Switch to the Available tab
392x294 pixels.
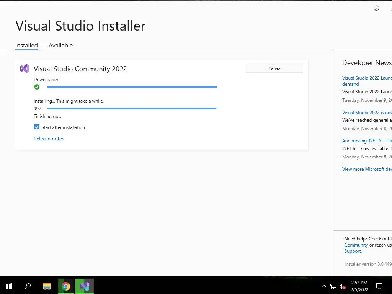[61, 45]
